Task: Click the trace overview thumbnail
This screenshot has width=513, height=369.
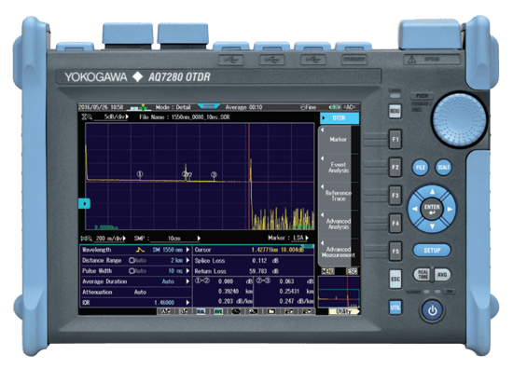Action: [x=339, y=292]
